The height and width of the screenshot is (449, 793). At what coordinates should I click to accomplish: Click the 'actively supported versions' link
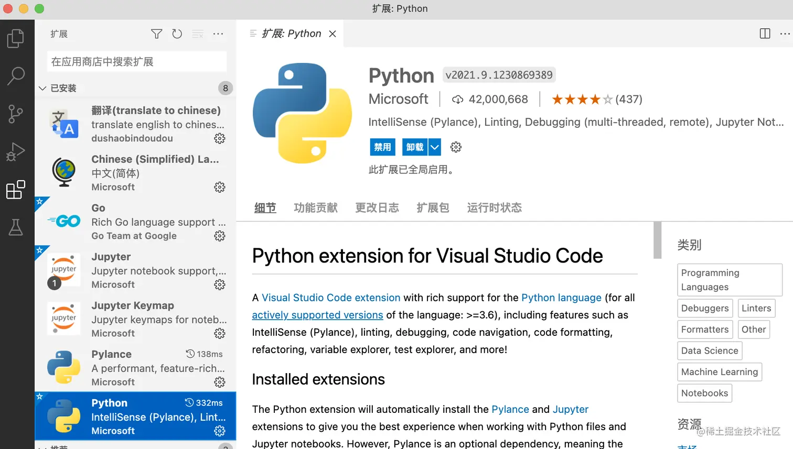coord(317,315)
